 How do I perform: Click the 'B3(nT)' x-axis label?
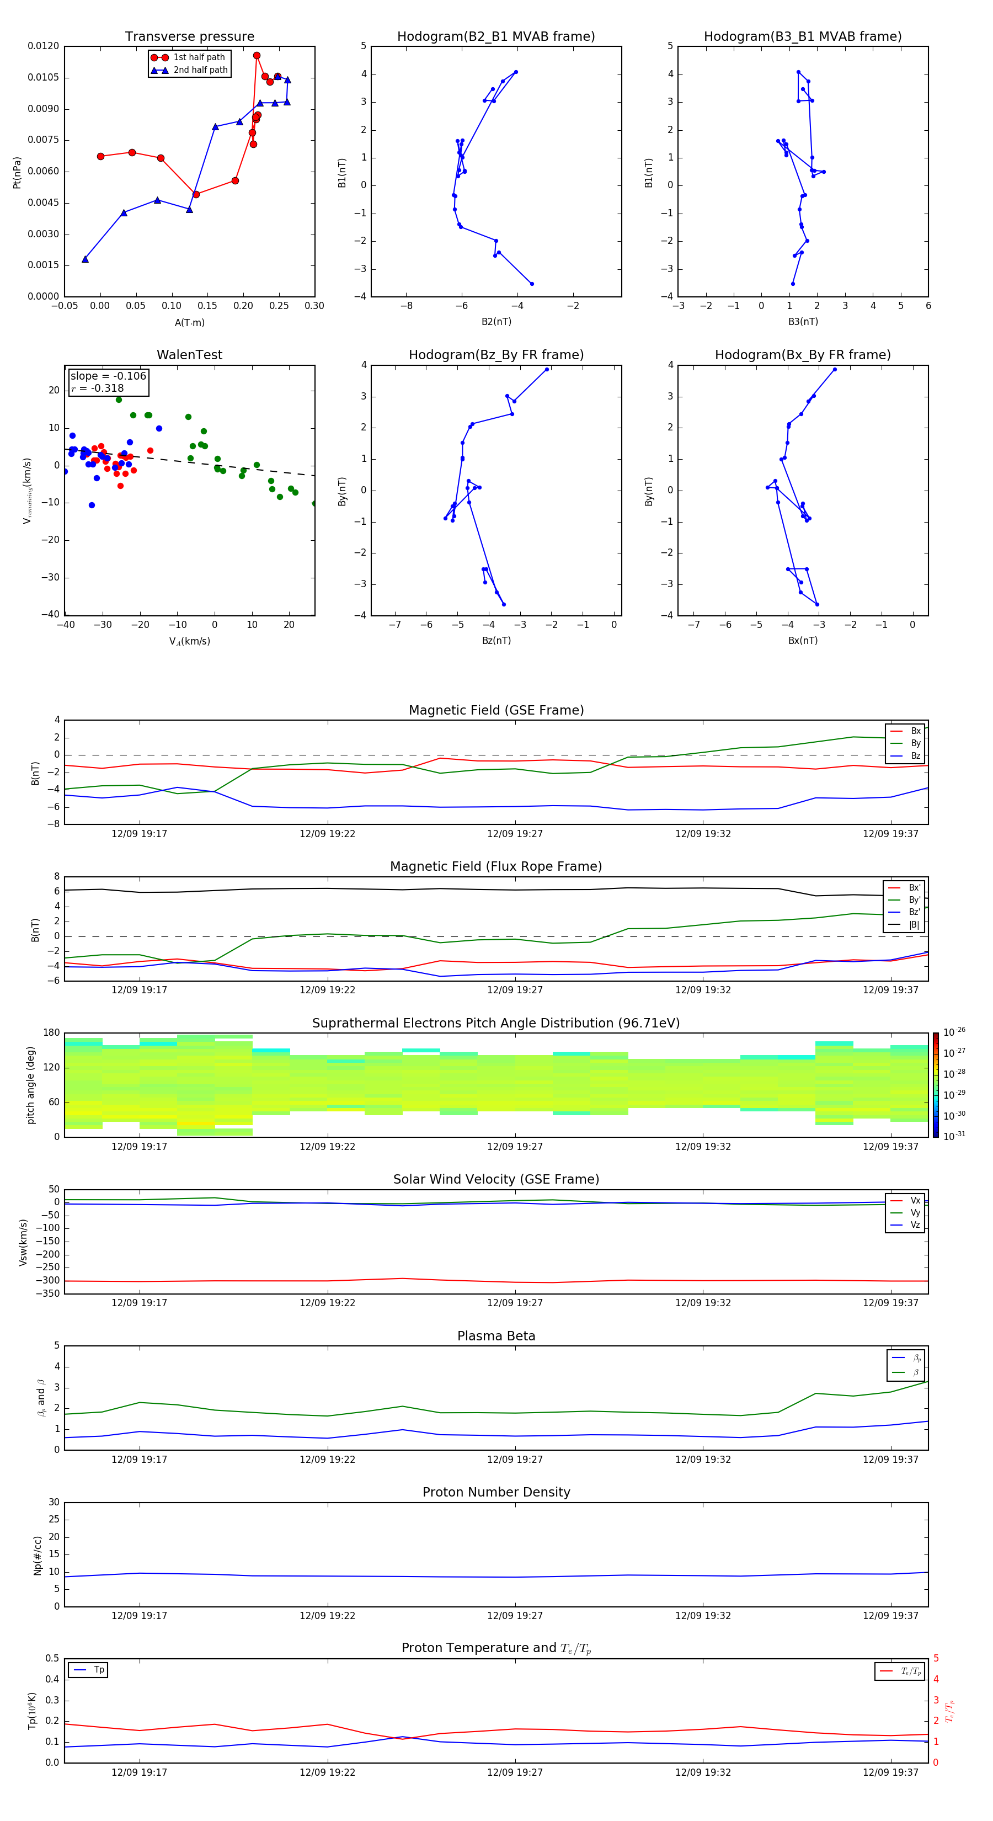coord(803,322)
